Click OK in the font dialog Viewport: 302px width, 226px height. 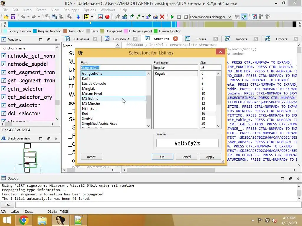tap(163, 157)
